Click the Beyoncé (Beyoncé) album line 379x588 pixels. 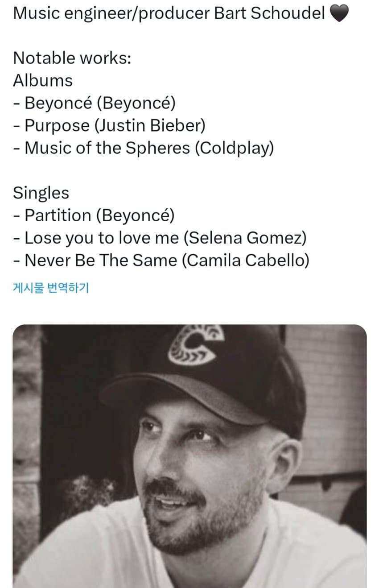pos(95,103)
